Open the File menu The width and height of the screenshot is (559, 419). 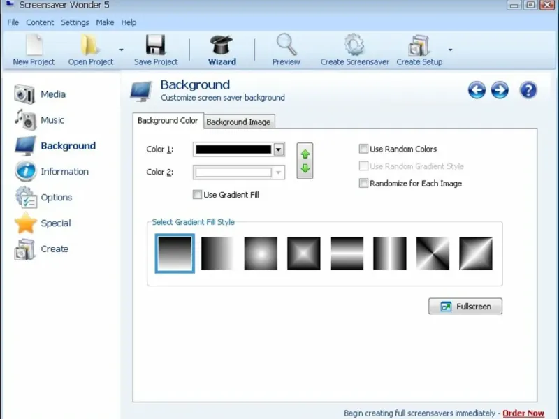(13, 22)
